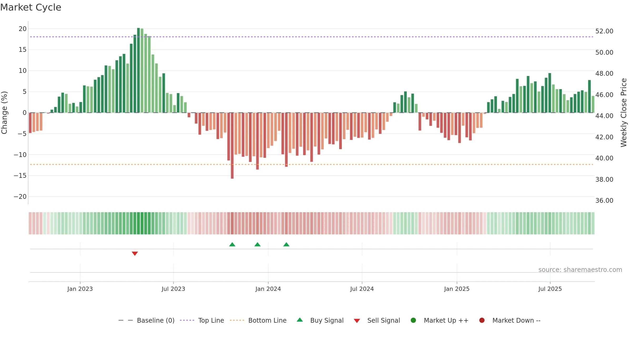Toggle the Sell Signal legend entry
This screenshot has height=355, width=631.
click(x=377, y=320)
